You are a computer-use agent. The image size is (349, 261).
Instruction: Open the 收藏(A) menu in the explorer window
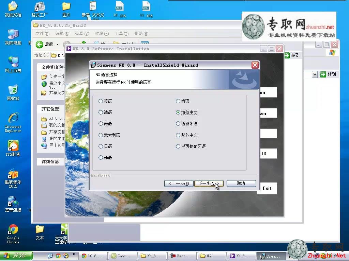pyautogui.click(x=102, y=34)
